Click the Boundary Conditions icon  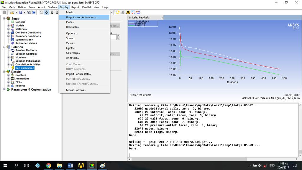coord(12,36)
